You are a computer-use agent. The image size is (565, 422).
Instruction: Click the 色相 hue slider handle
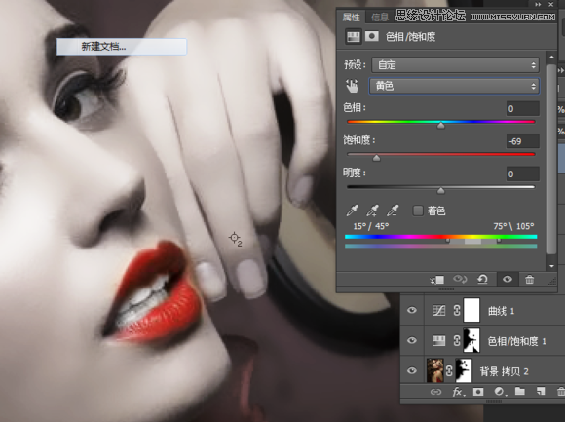click(440, 126)
